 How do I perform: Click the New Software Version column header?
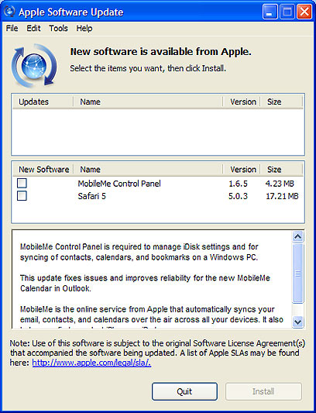242,170
